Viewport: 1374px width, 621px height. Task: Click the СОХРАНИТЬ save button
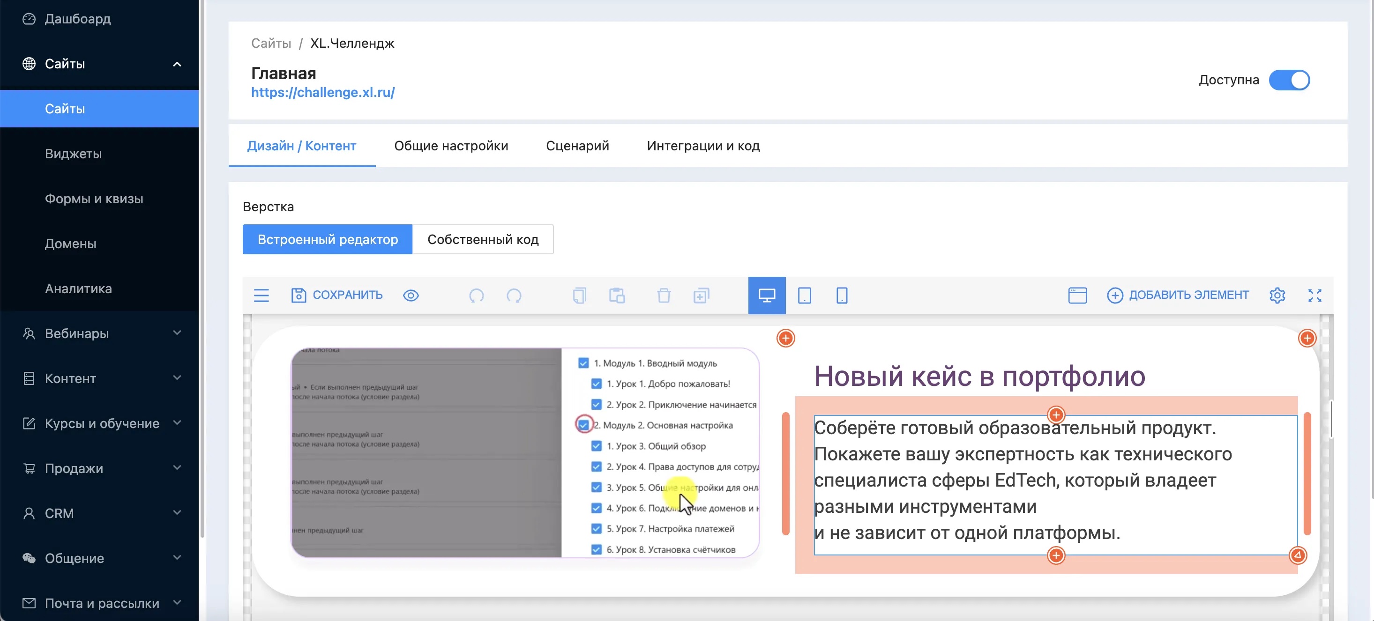pyautogui.click(x=336, y=295)
